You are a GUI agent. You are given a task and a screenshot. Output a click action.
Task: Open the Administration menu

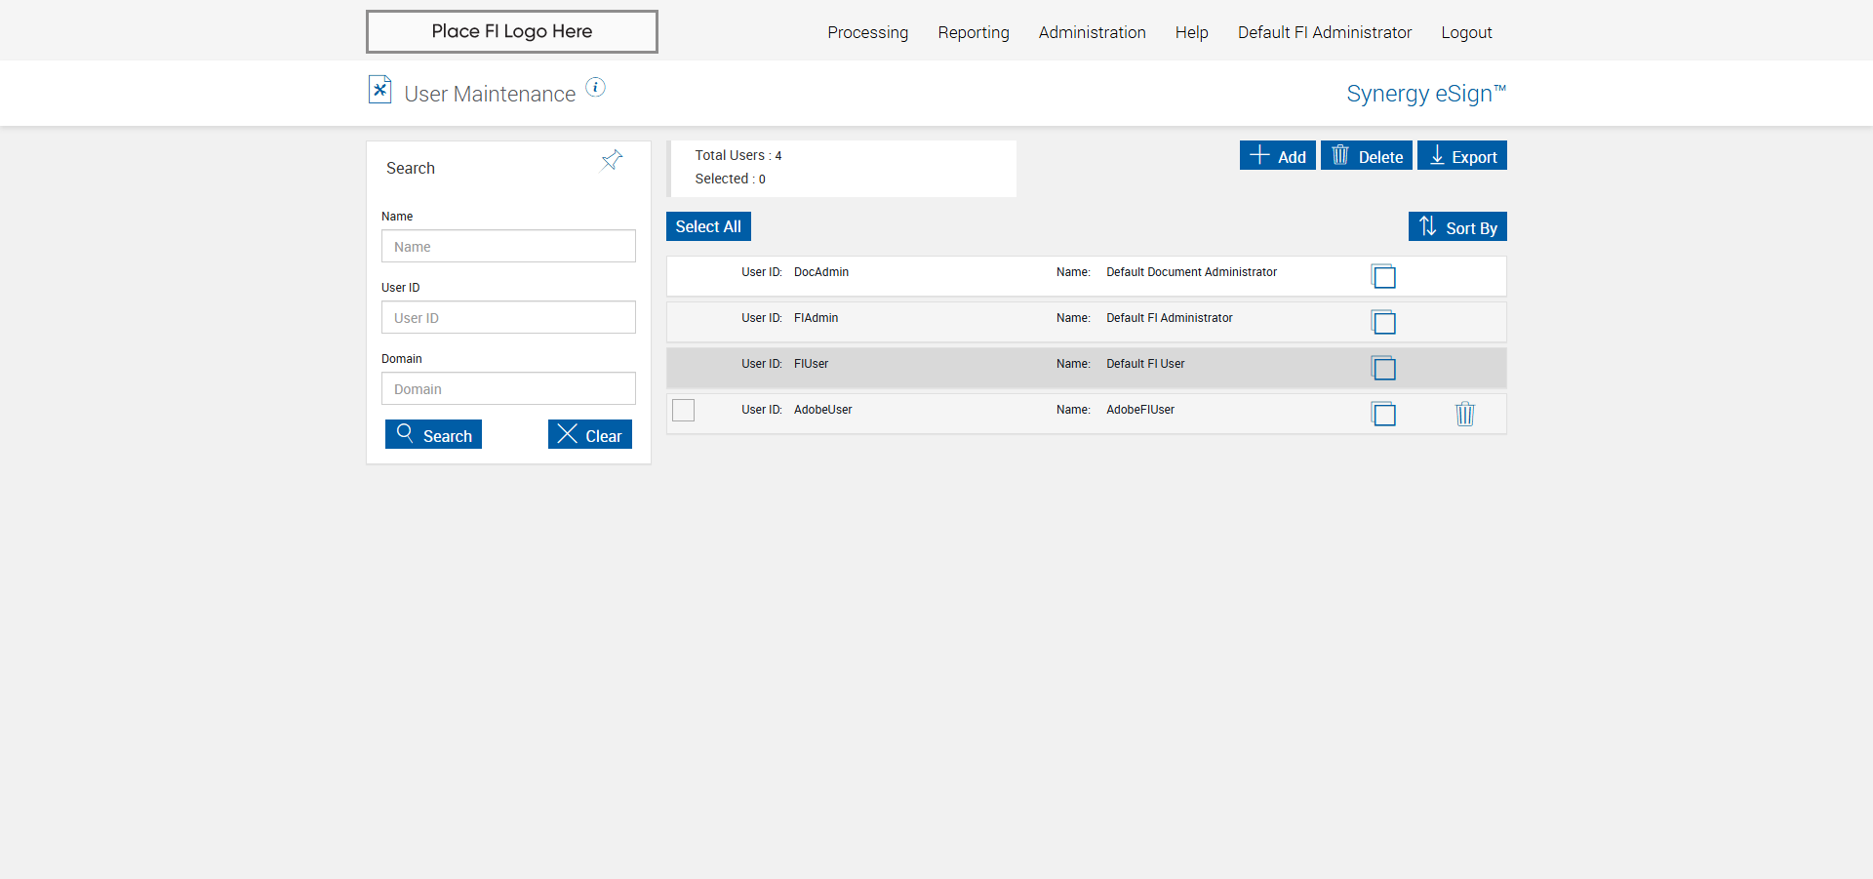(x=1092, y=32)
